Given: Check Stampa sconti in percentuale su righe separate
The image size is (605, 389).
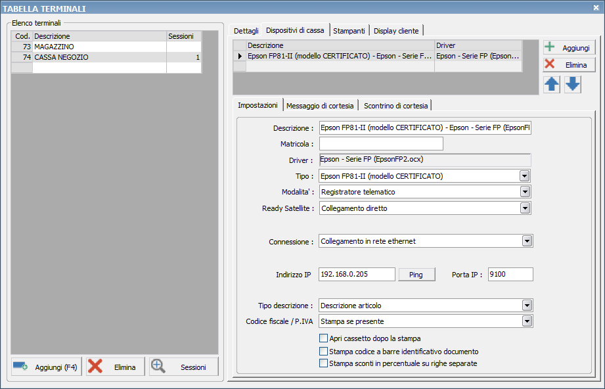Looking at the screenshot, I should click(x=323, y=363).
